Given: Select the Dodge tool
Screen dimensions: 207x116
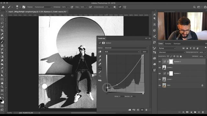Looking at the screenshot, I should click(x=2, y=64).
